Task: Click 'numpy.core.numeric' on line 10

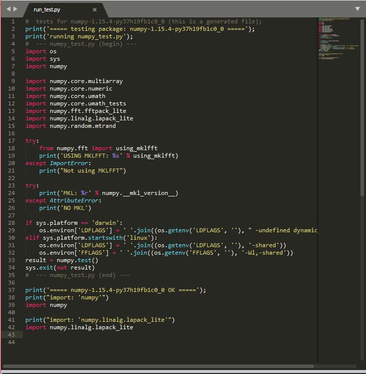Action: pyautogui.click(x=81, y=89)
